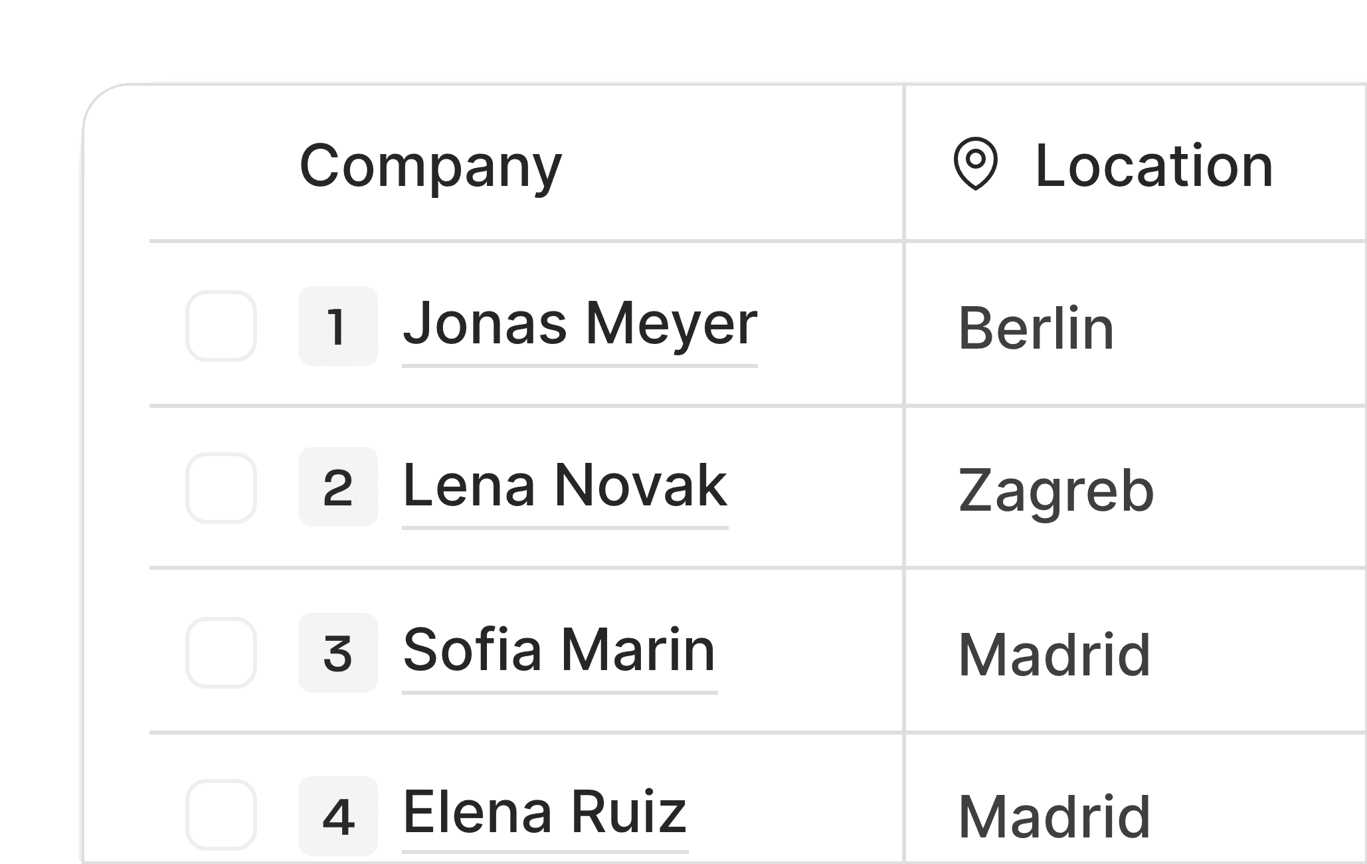Click the number 1 badge
Screen dimensions: 1367x864
tap(338, 326)
